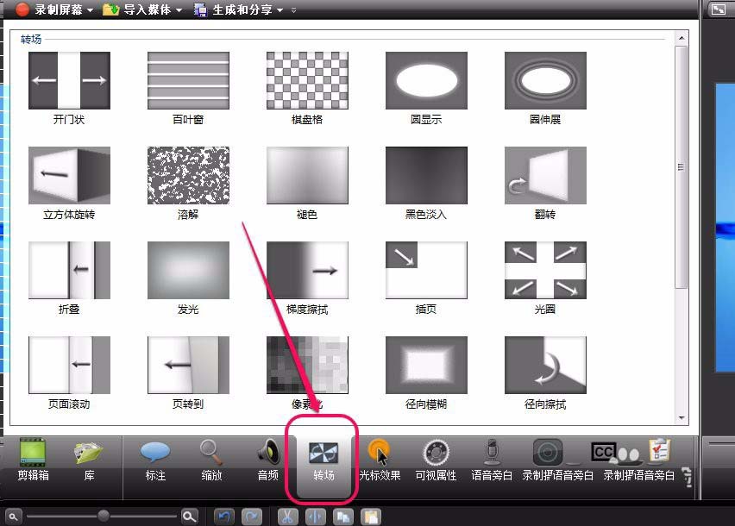This screenshot has width=735, height=526.
Task: Cut selection with scissors icon
Action: click(x=287, y=517)
